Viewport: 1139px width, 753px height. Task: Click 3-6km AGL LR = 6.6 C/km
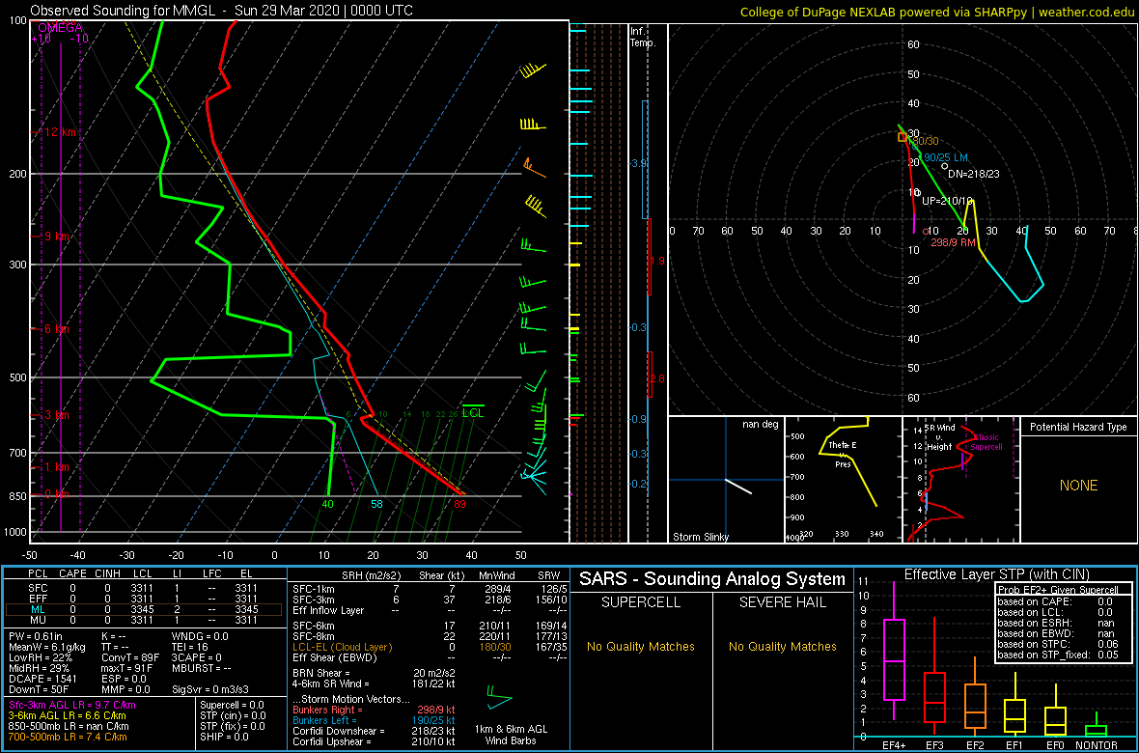click(69, 716)
